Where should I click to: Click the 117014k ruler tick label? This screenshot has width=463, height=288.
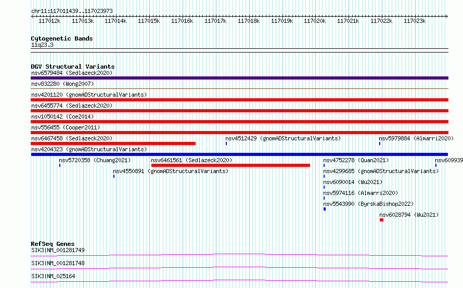click(x=115, y=21)
